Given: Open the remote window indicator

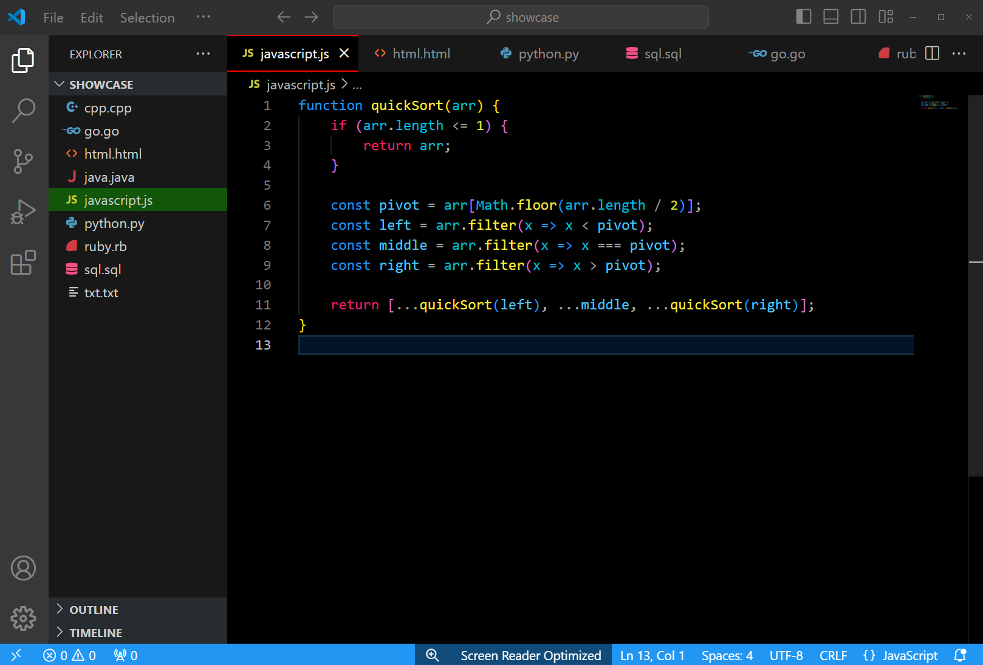Looking at the screenshot, I should pyautogui.click(x=16, y=655).
